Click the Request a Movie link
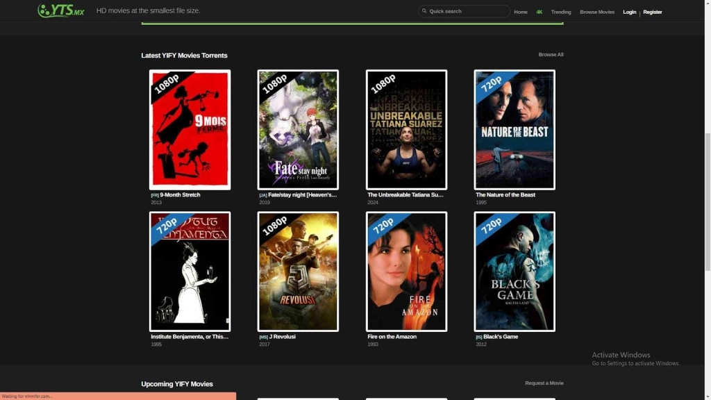This screenshot has height=400, width=711. click(x=544, y=383)
